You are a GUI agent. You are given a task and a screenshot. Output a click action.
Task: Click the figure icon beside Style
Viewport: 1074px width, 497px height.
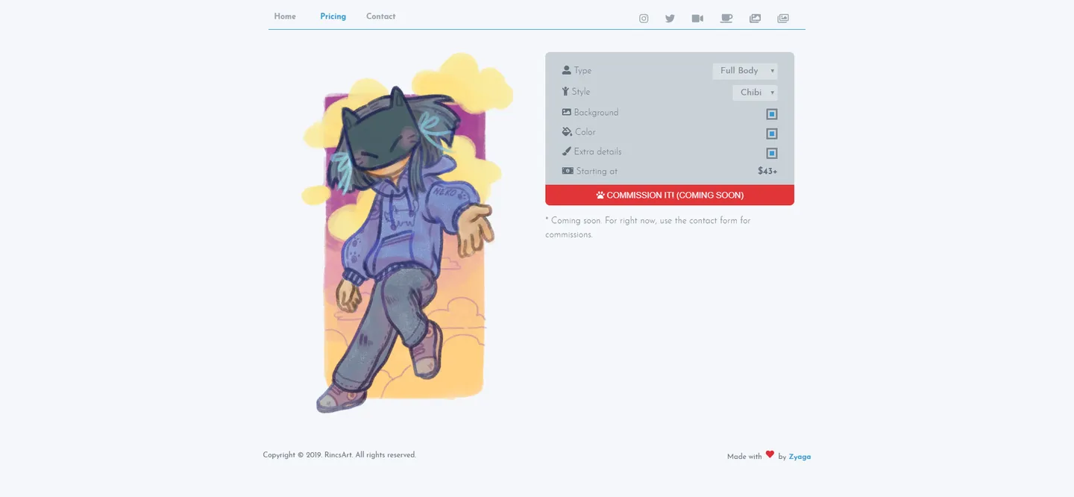[565, 92]
